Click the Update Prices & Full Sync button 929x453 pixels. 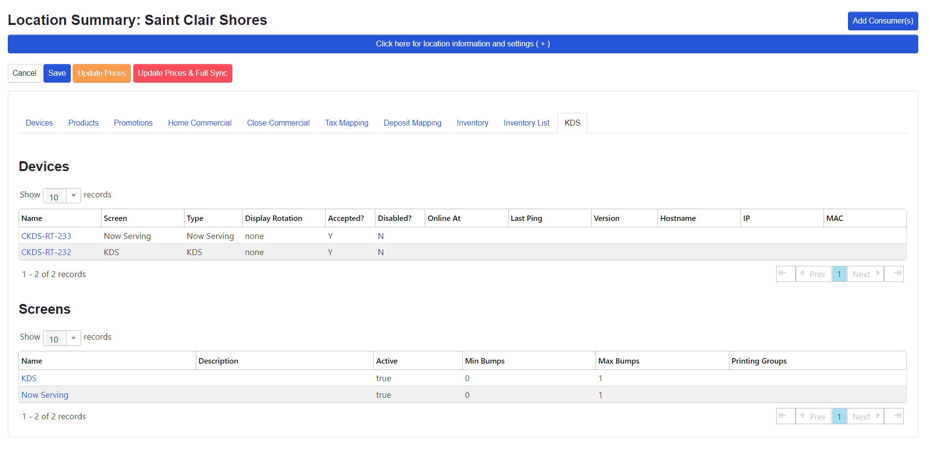point(183,73)
